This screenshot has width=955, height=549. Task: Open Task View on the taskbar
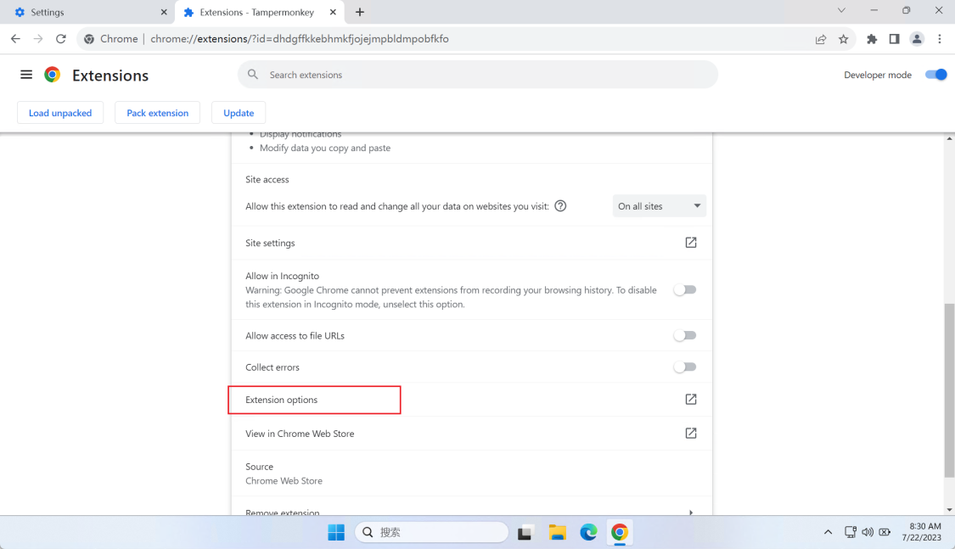coord(525,533)
